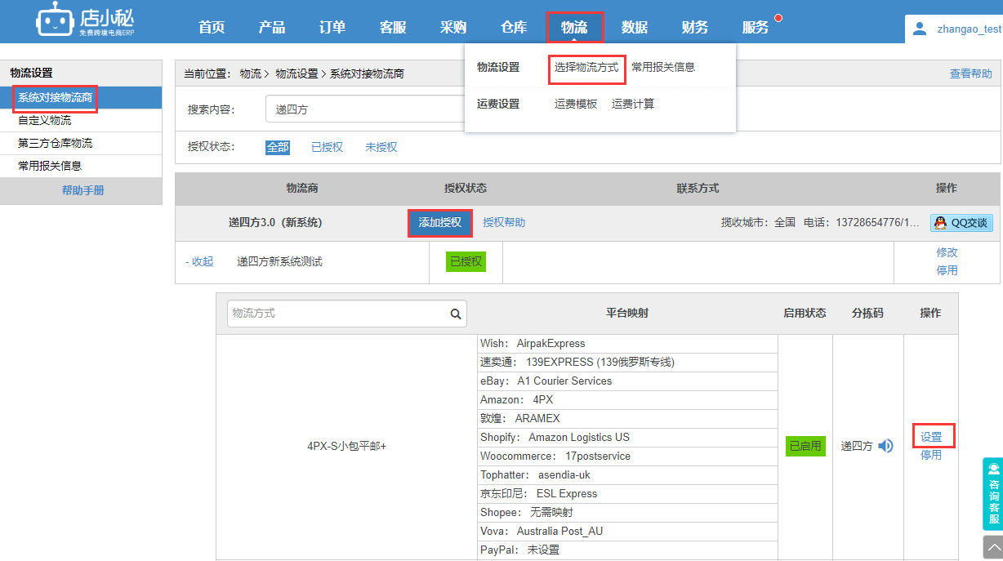Viewport: 1003px width, 561px height.
Task: Select 自定义物流 in the sidebar
Action: click(x=81, y=121)
